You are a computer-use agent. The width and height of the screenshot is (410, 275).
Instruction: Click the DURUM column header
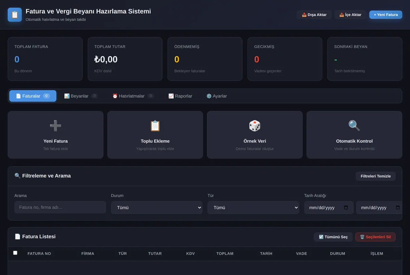click(338, 254)
